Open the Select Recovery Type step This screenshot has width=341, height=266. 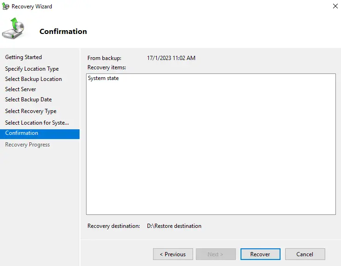coord(31,111)
